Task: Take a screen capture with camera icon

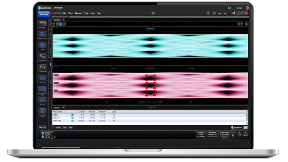Action: (153, 13)
